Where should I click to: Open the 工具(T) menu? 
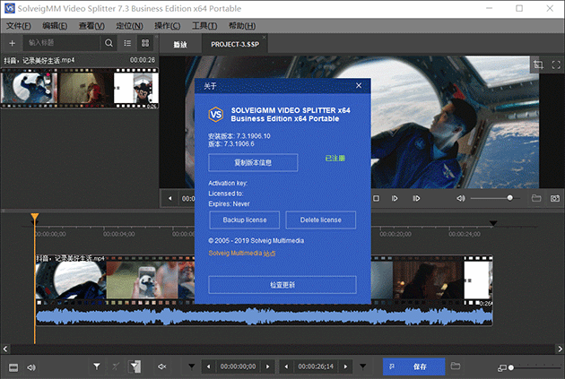coord(204,26)
